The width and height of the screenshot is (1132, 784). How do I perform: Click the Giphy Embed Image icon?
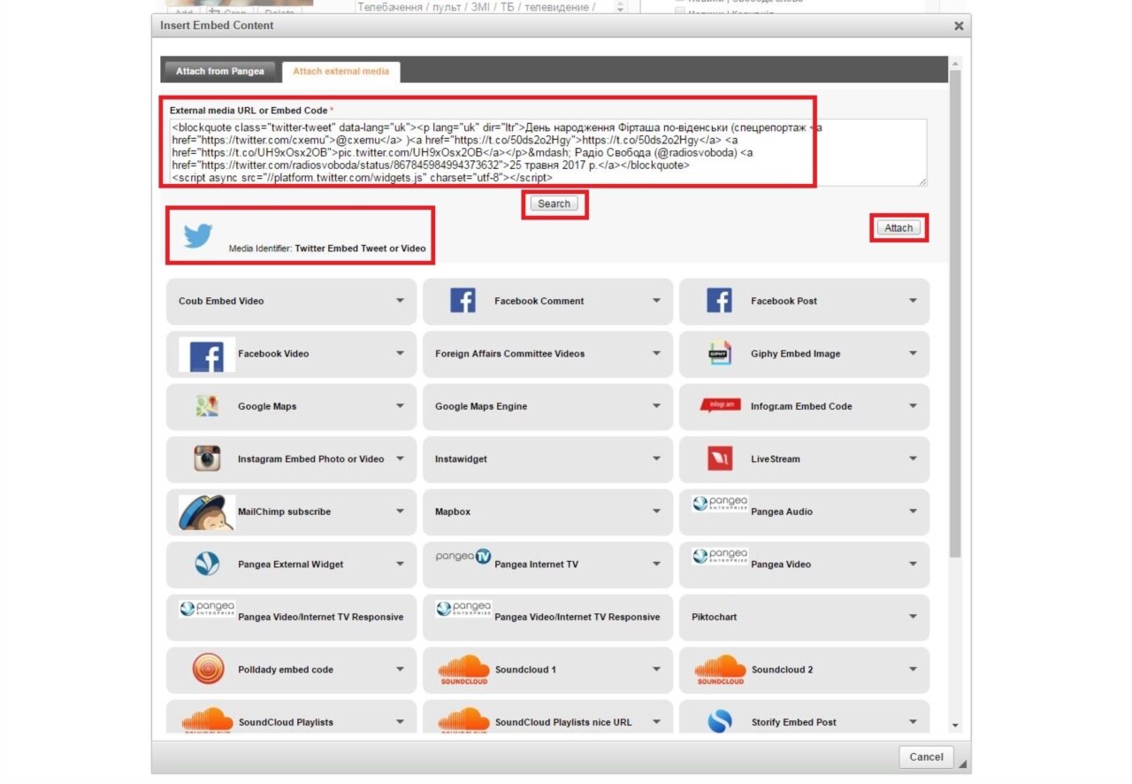[x=720, y=353]
